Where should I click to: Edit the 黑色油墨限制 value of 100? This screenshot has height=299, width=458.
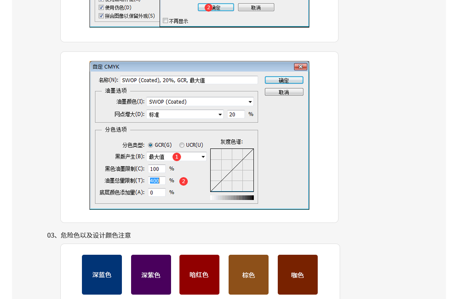tap(157, 169)
